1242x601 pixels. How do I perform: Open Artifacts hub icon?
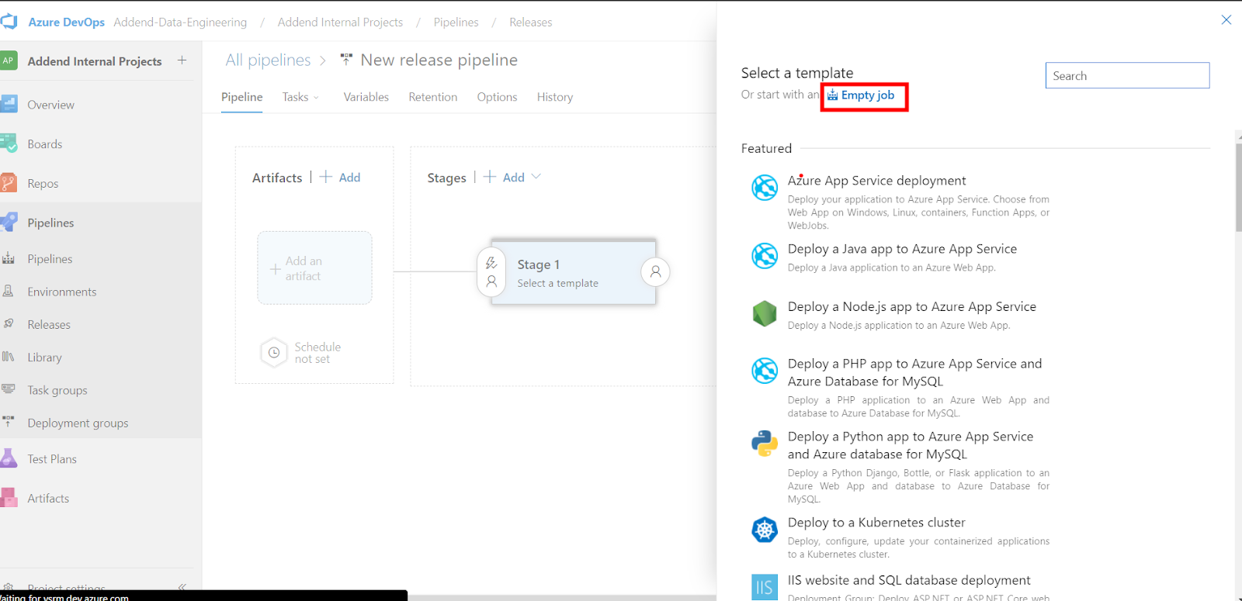[x=9, y=498]
